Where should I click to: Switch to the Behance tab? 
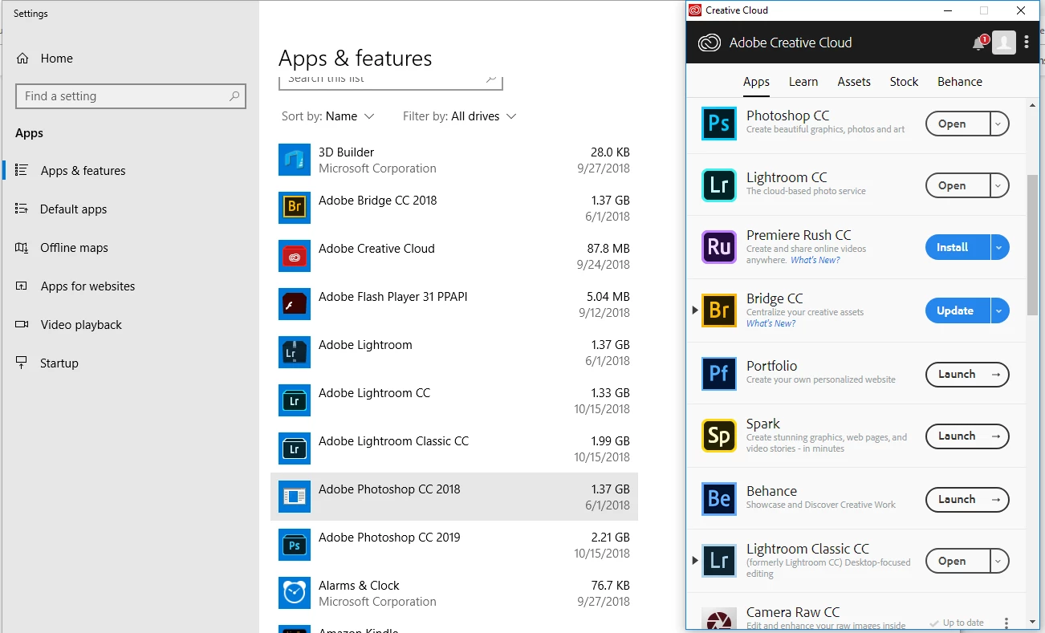[x=960, y=82]
